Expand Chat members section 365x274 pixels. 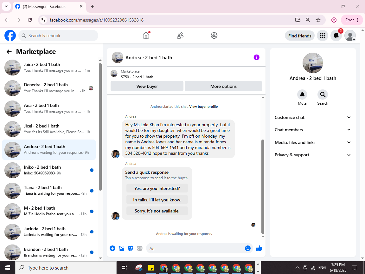coord(313,130)
